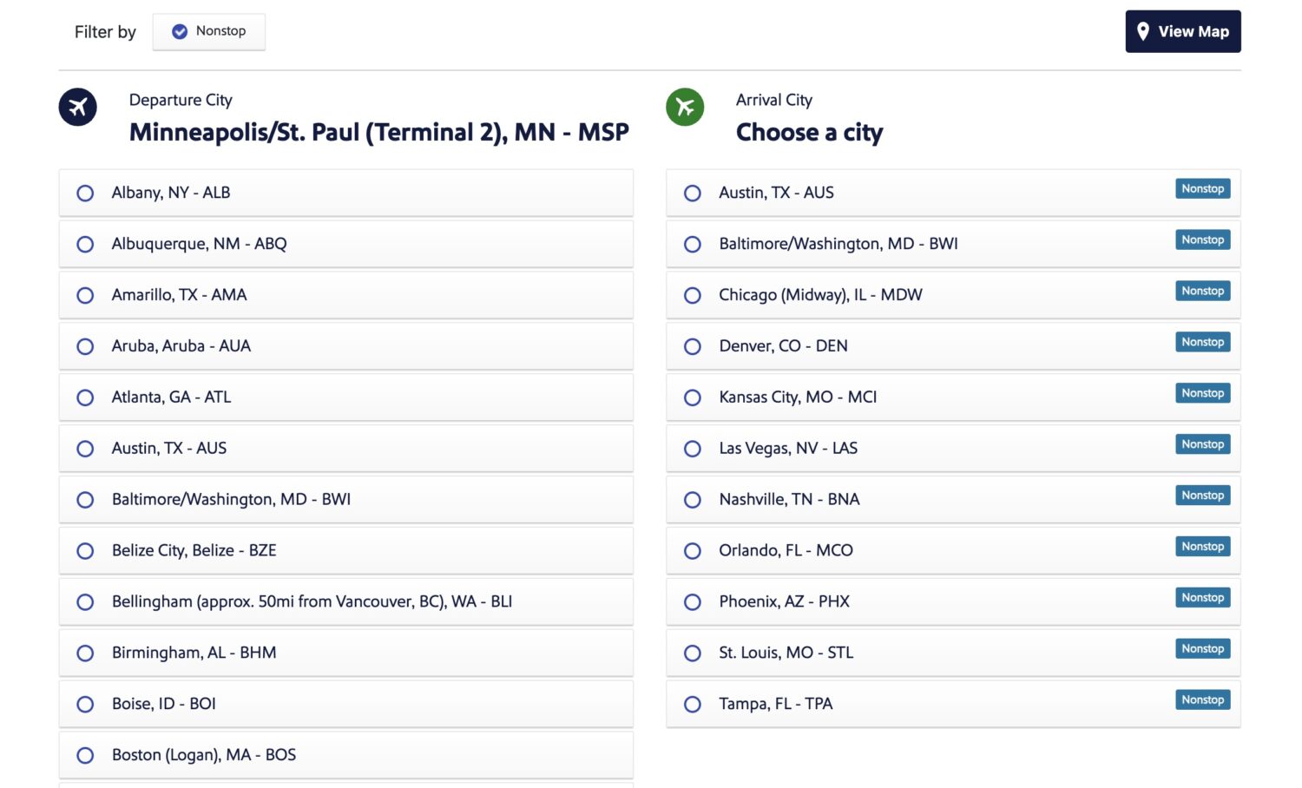Click the green arrival airplane icon

(685, 107)
